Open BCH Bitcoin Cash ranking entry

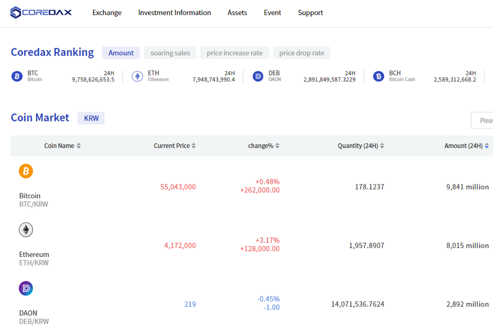(424, 76)
